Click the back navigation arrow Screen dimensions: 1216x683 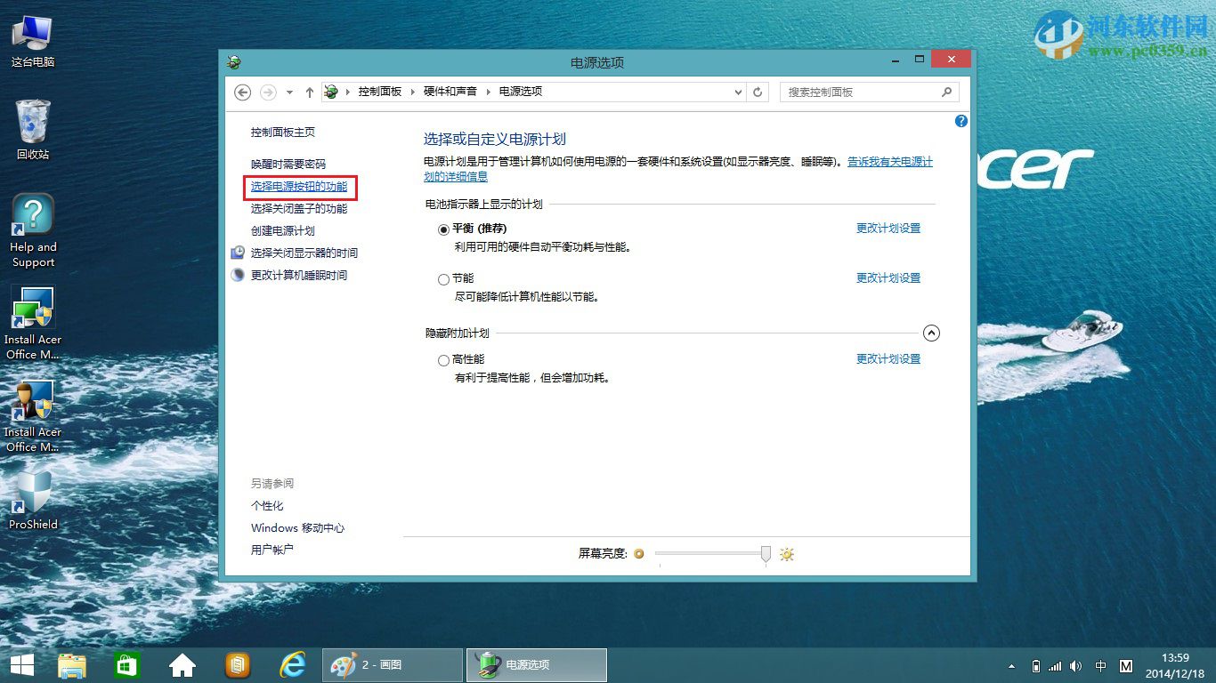(243, 92)
